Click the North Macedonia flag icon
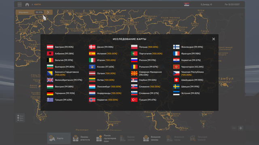Image resolution: width=259 pixels, height=145 pixels. [134, 73]
